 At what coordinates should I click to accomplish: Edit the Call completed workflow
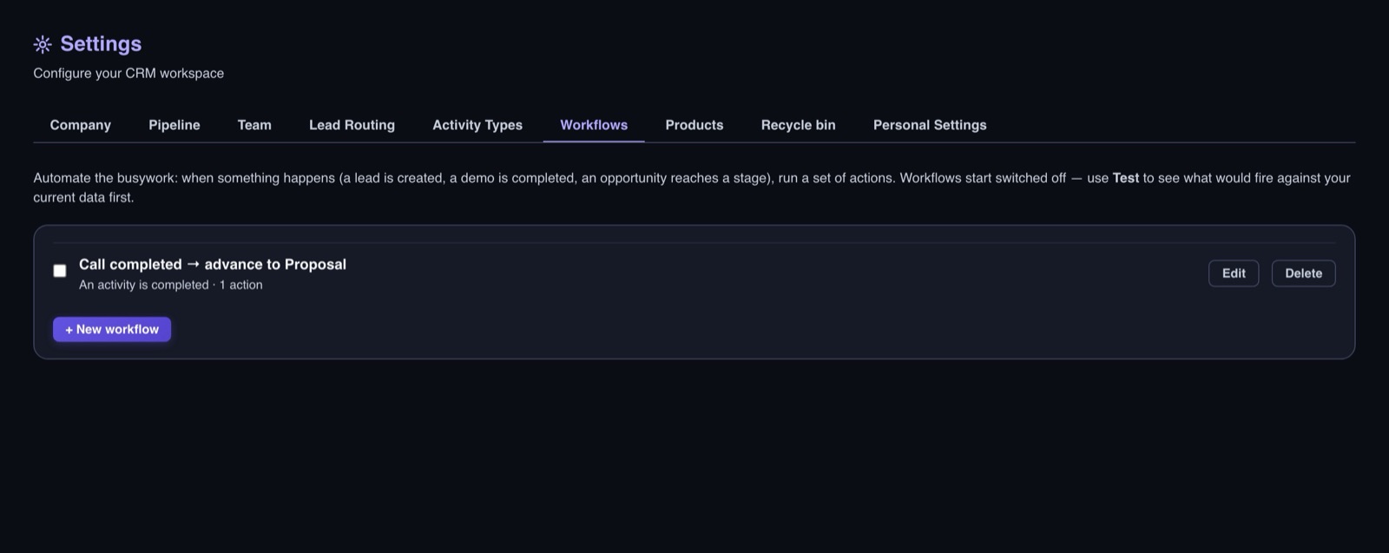point(1234,273)
